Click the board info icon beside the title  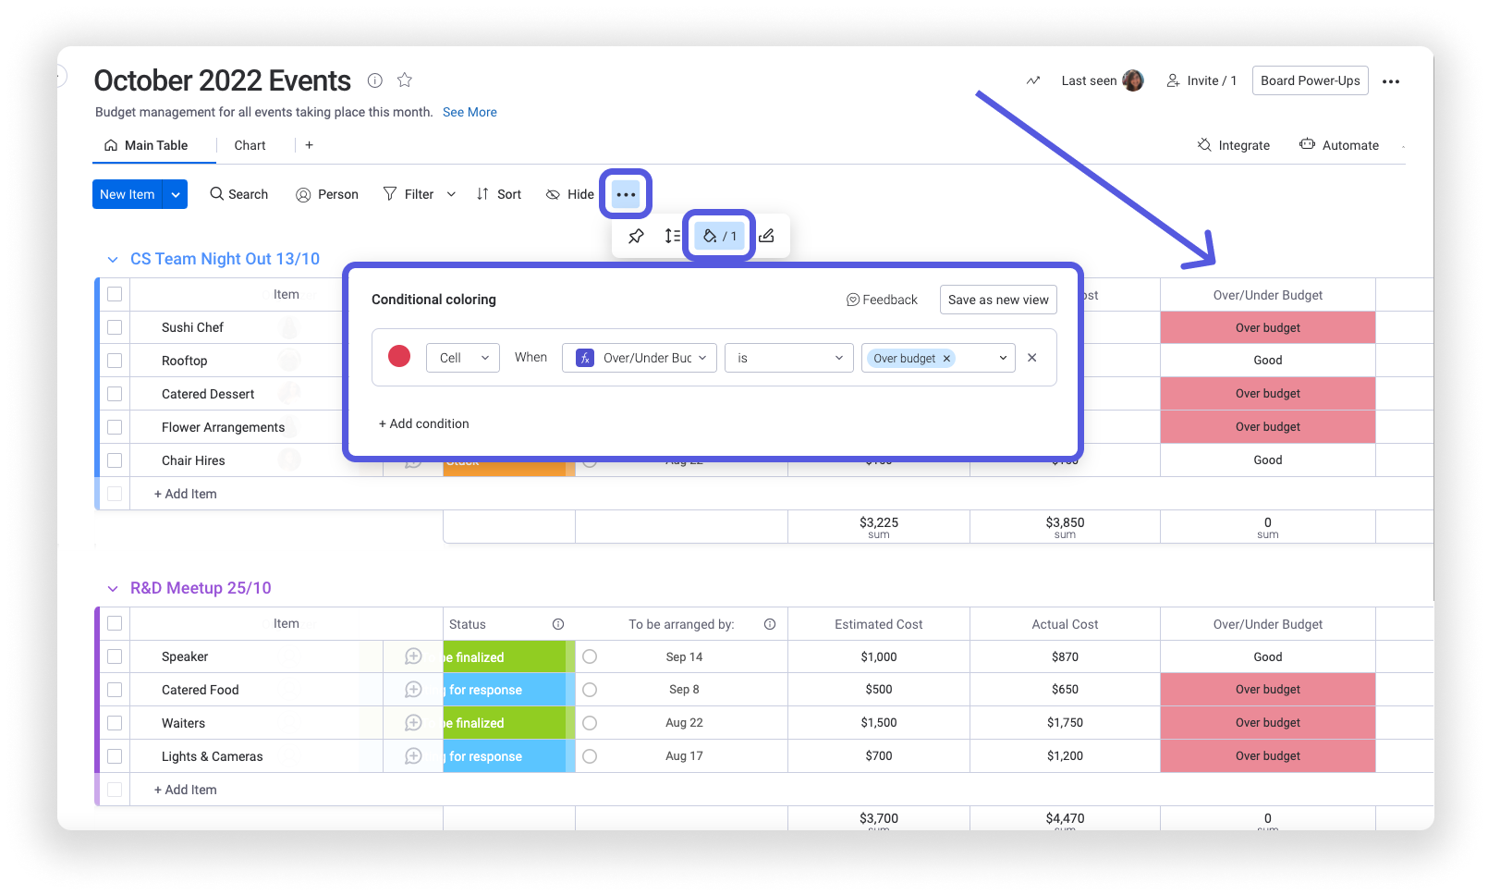pyautogui.click(x=375, y=80)
